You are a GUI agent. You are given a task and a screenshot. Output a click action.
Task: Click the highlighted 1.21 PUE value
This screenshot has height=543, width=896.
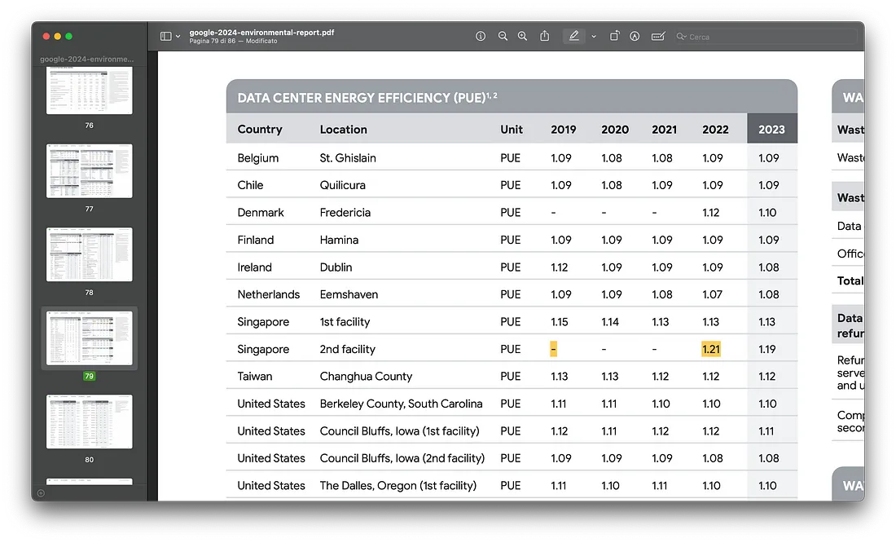(x=711, y=349)
